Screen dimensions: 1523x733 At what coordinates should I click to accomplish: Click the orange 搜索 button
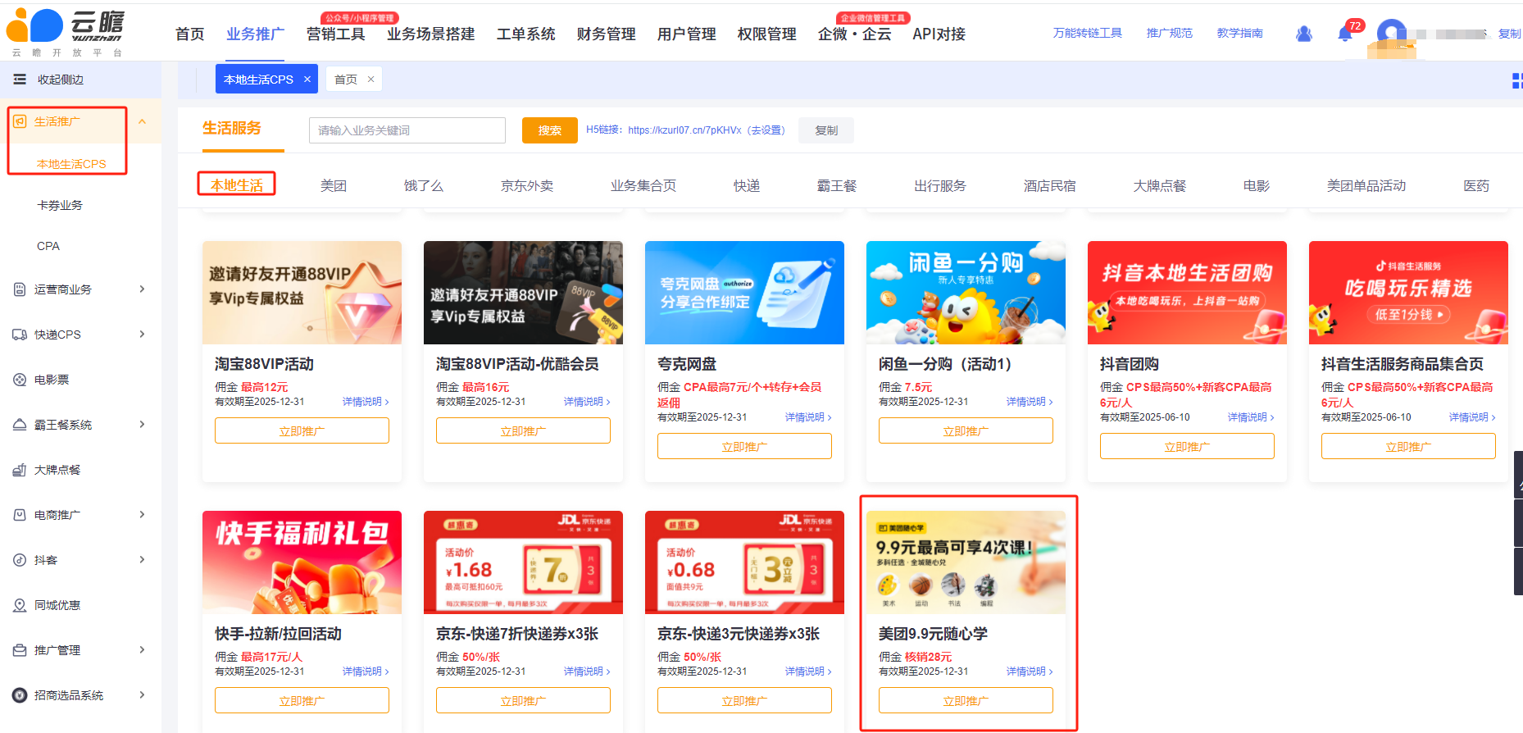(x=549, y=130)
